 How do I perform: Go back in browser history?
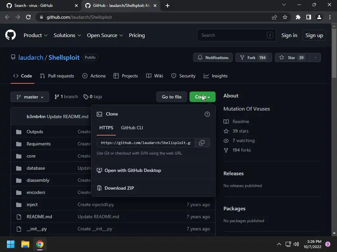(x=7, y=17)
